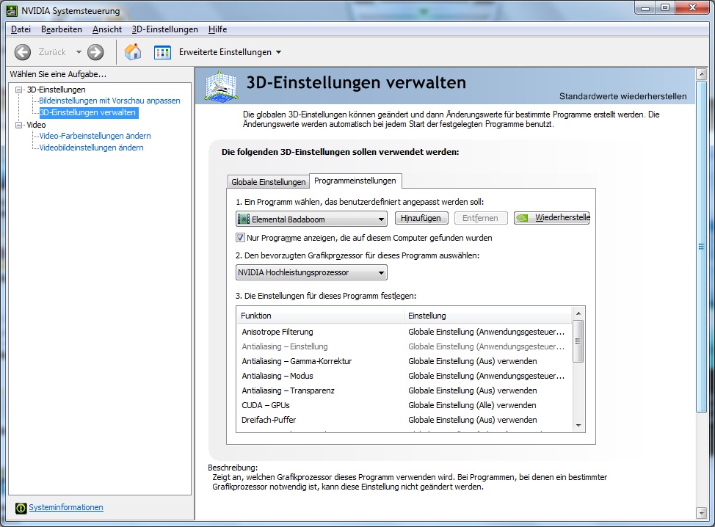Image resolution: width=715 pixels, height=527 pixels.
Task: Click the main panel scroll-up arrow
Action: coord(701,74)
